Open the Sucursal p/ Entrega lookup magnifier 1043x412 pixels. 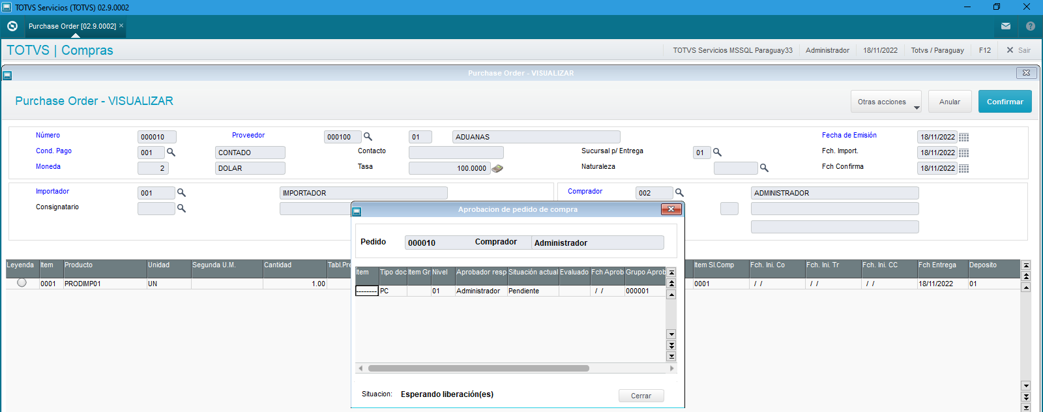point(717,153)
